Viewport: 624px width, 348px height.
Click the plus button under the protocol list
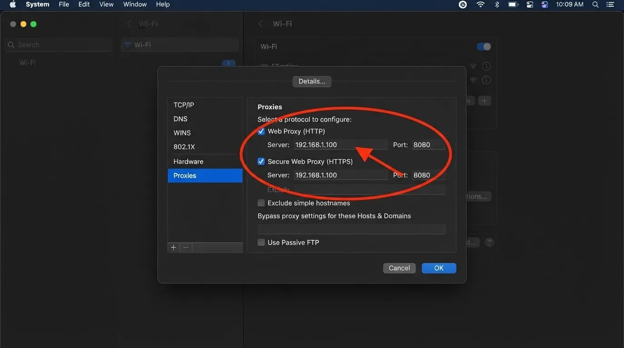[174, 247]
